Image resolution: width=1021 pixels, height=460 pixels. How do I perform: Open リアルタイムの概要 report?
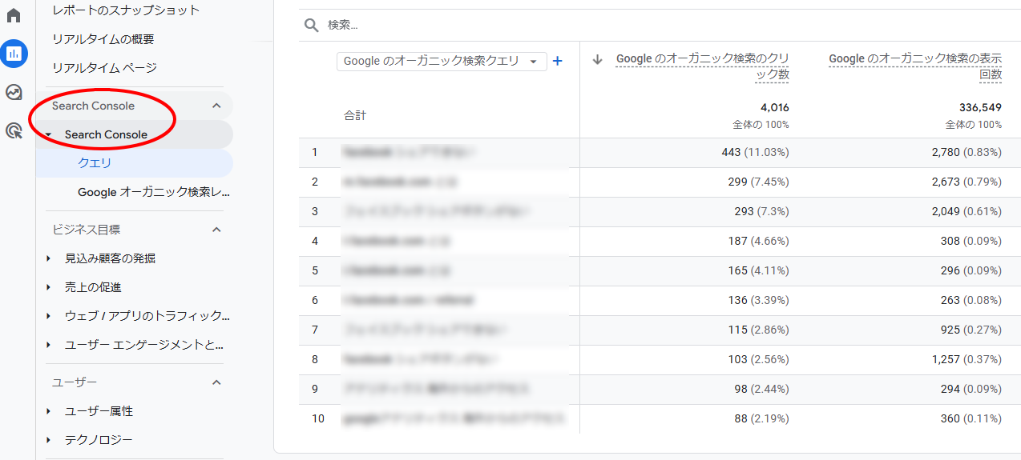point(103,39)
